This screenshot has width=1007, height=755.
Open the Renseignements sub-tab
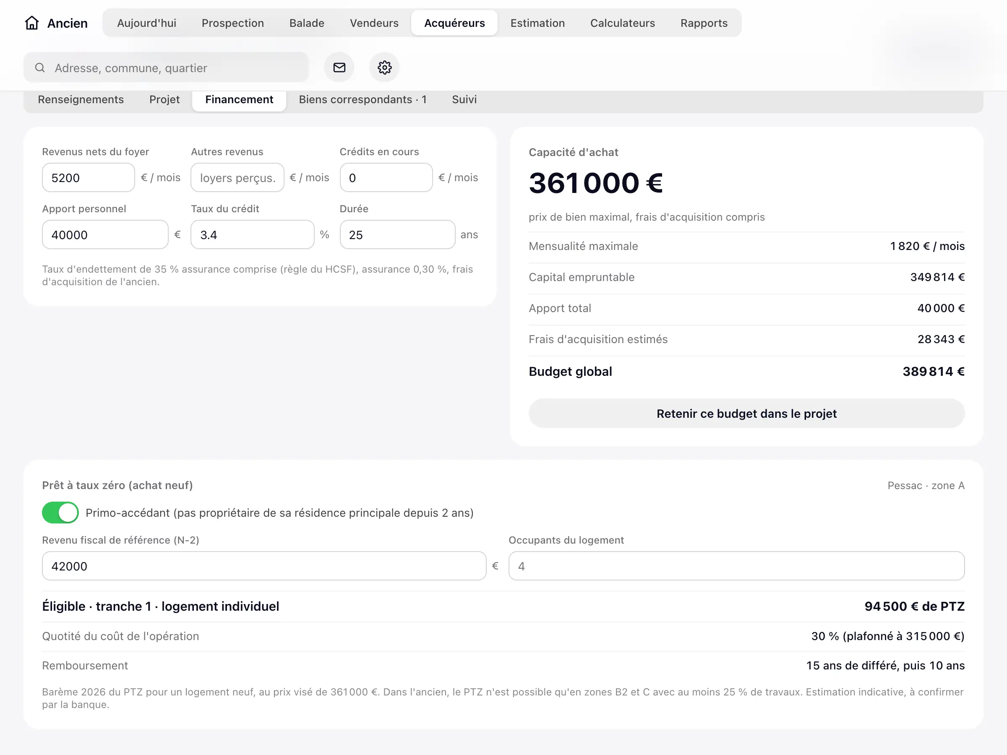coord(81,100)
